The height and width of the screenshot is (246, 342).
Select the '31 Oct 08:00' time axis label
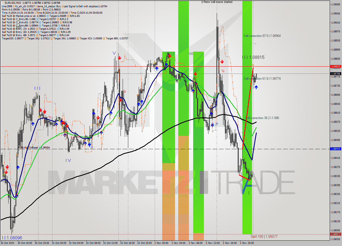click(x=93, y=243)
